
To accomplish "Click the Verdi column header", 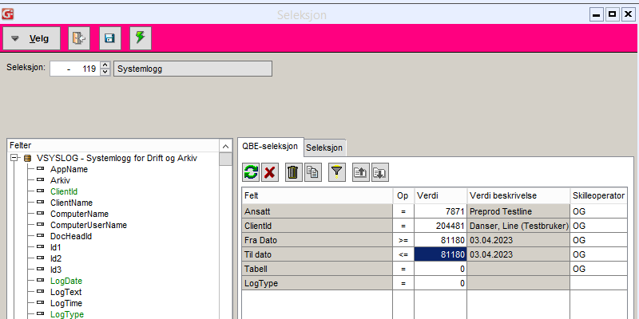I will [441, 195].
